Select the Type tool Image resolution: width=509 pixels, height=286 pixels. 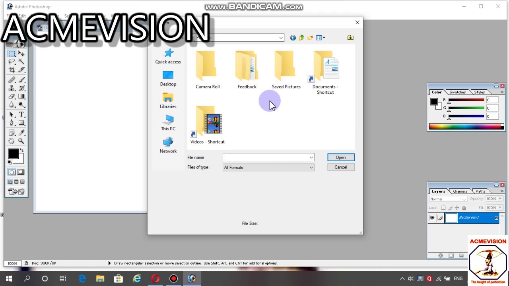pos(21,115)
